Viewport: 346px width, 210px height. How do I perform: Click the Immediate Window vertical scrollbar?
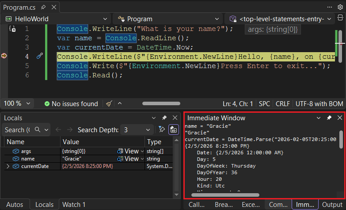pos(341,140)
